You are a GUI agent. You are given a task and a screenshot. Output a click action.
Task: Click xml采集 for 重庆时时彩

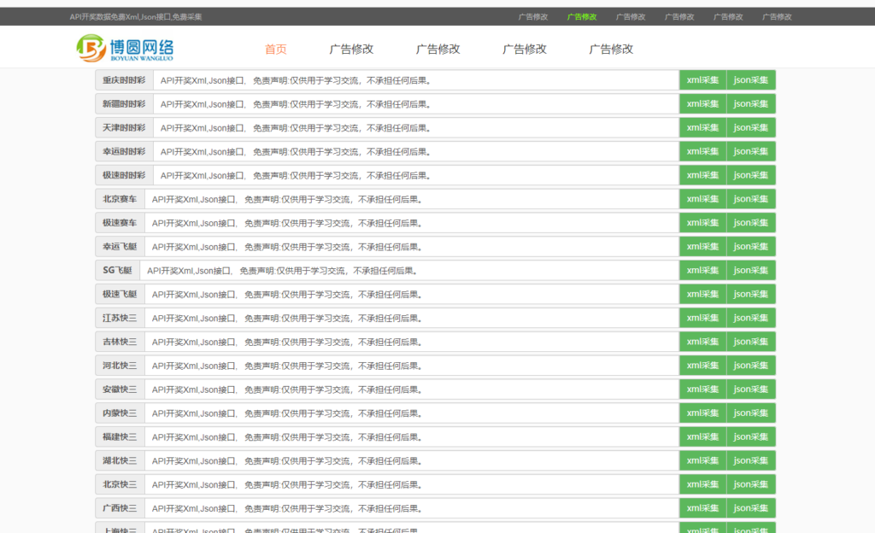tap(702, 80)
